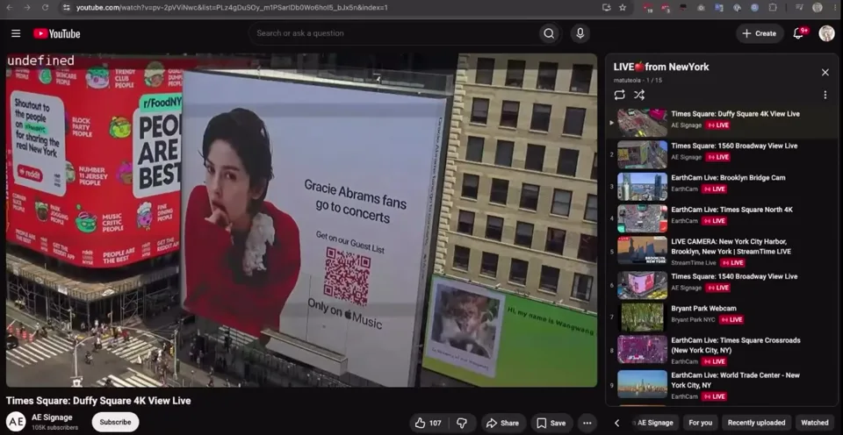Save the video to a playlist
843x435 pixels.
pos(551,423)
